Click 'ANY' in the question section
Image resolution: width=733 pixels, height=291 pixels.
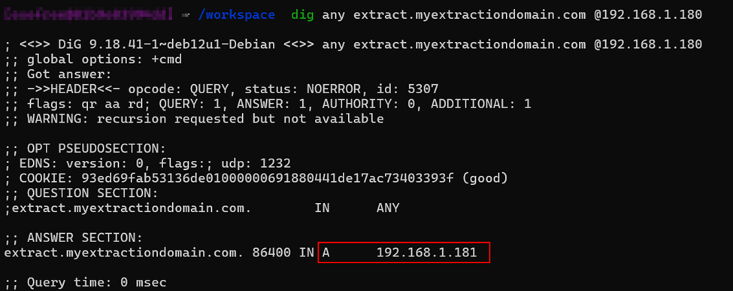pyautogui.click(x=388, y=208)
